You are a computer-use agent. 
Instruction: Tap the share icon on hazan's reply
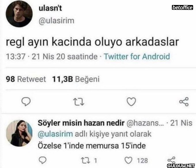tap(171, 160)
